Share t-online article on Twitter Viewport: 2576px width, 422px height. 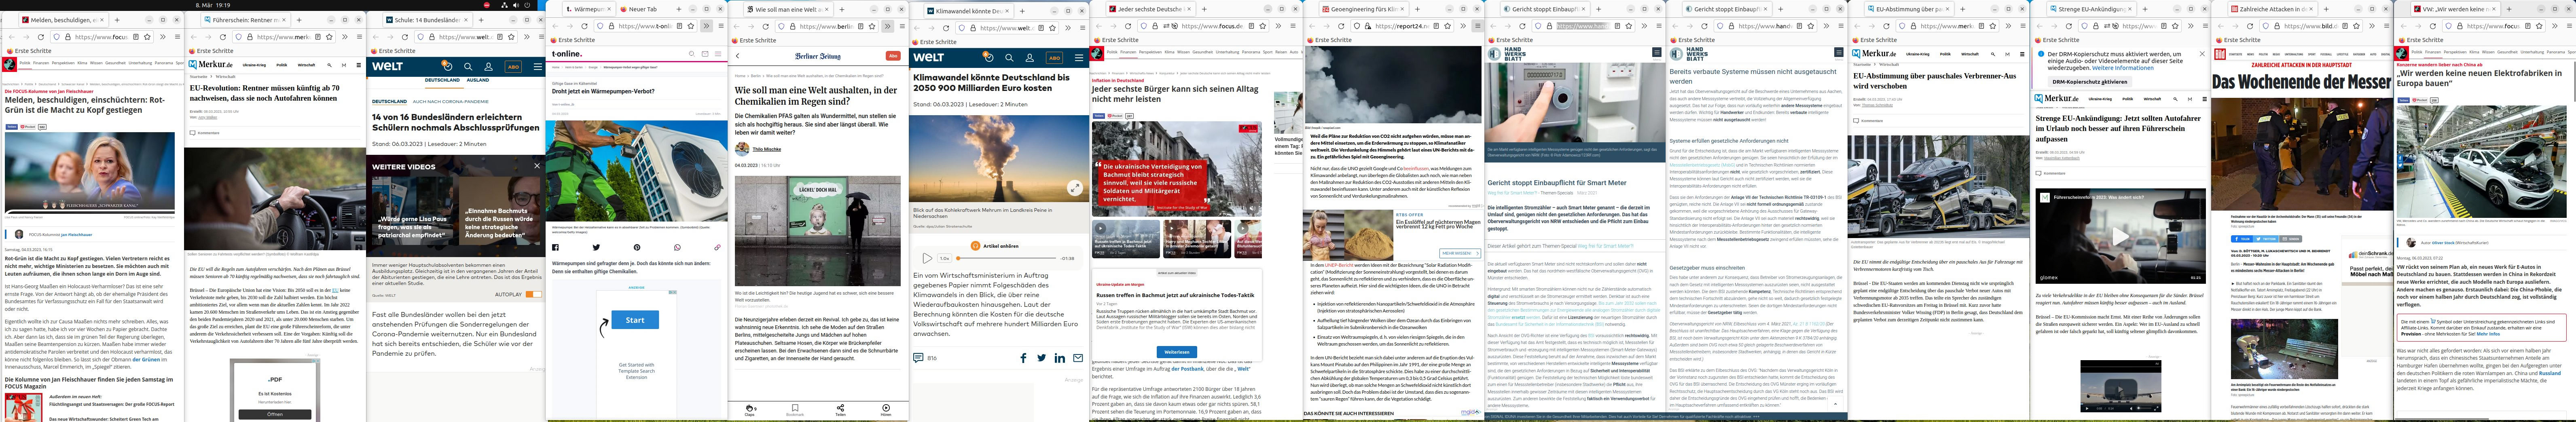tap(597, 247)
